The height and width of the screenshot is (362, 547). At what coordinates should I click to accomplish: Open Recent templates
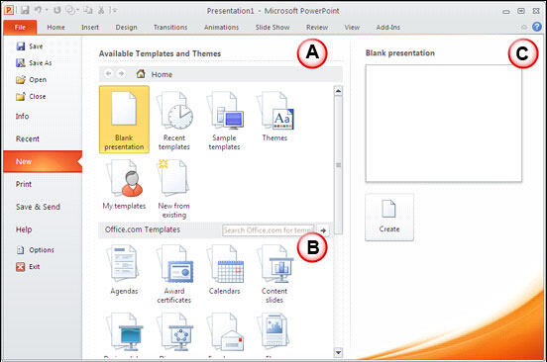tap(174, 120)
